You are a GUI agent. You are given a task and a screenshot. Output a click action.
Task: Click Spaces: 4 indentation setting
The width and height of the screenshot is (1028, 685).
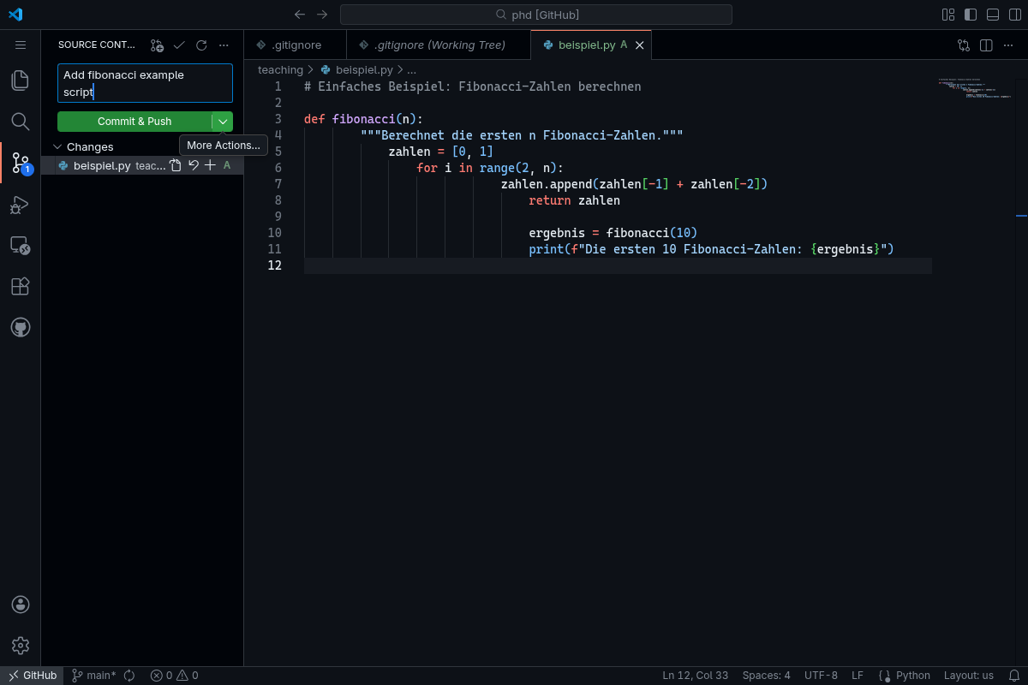point(767,676)
